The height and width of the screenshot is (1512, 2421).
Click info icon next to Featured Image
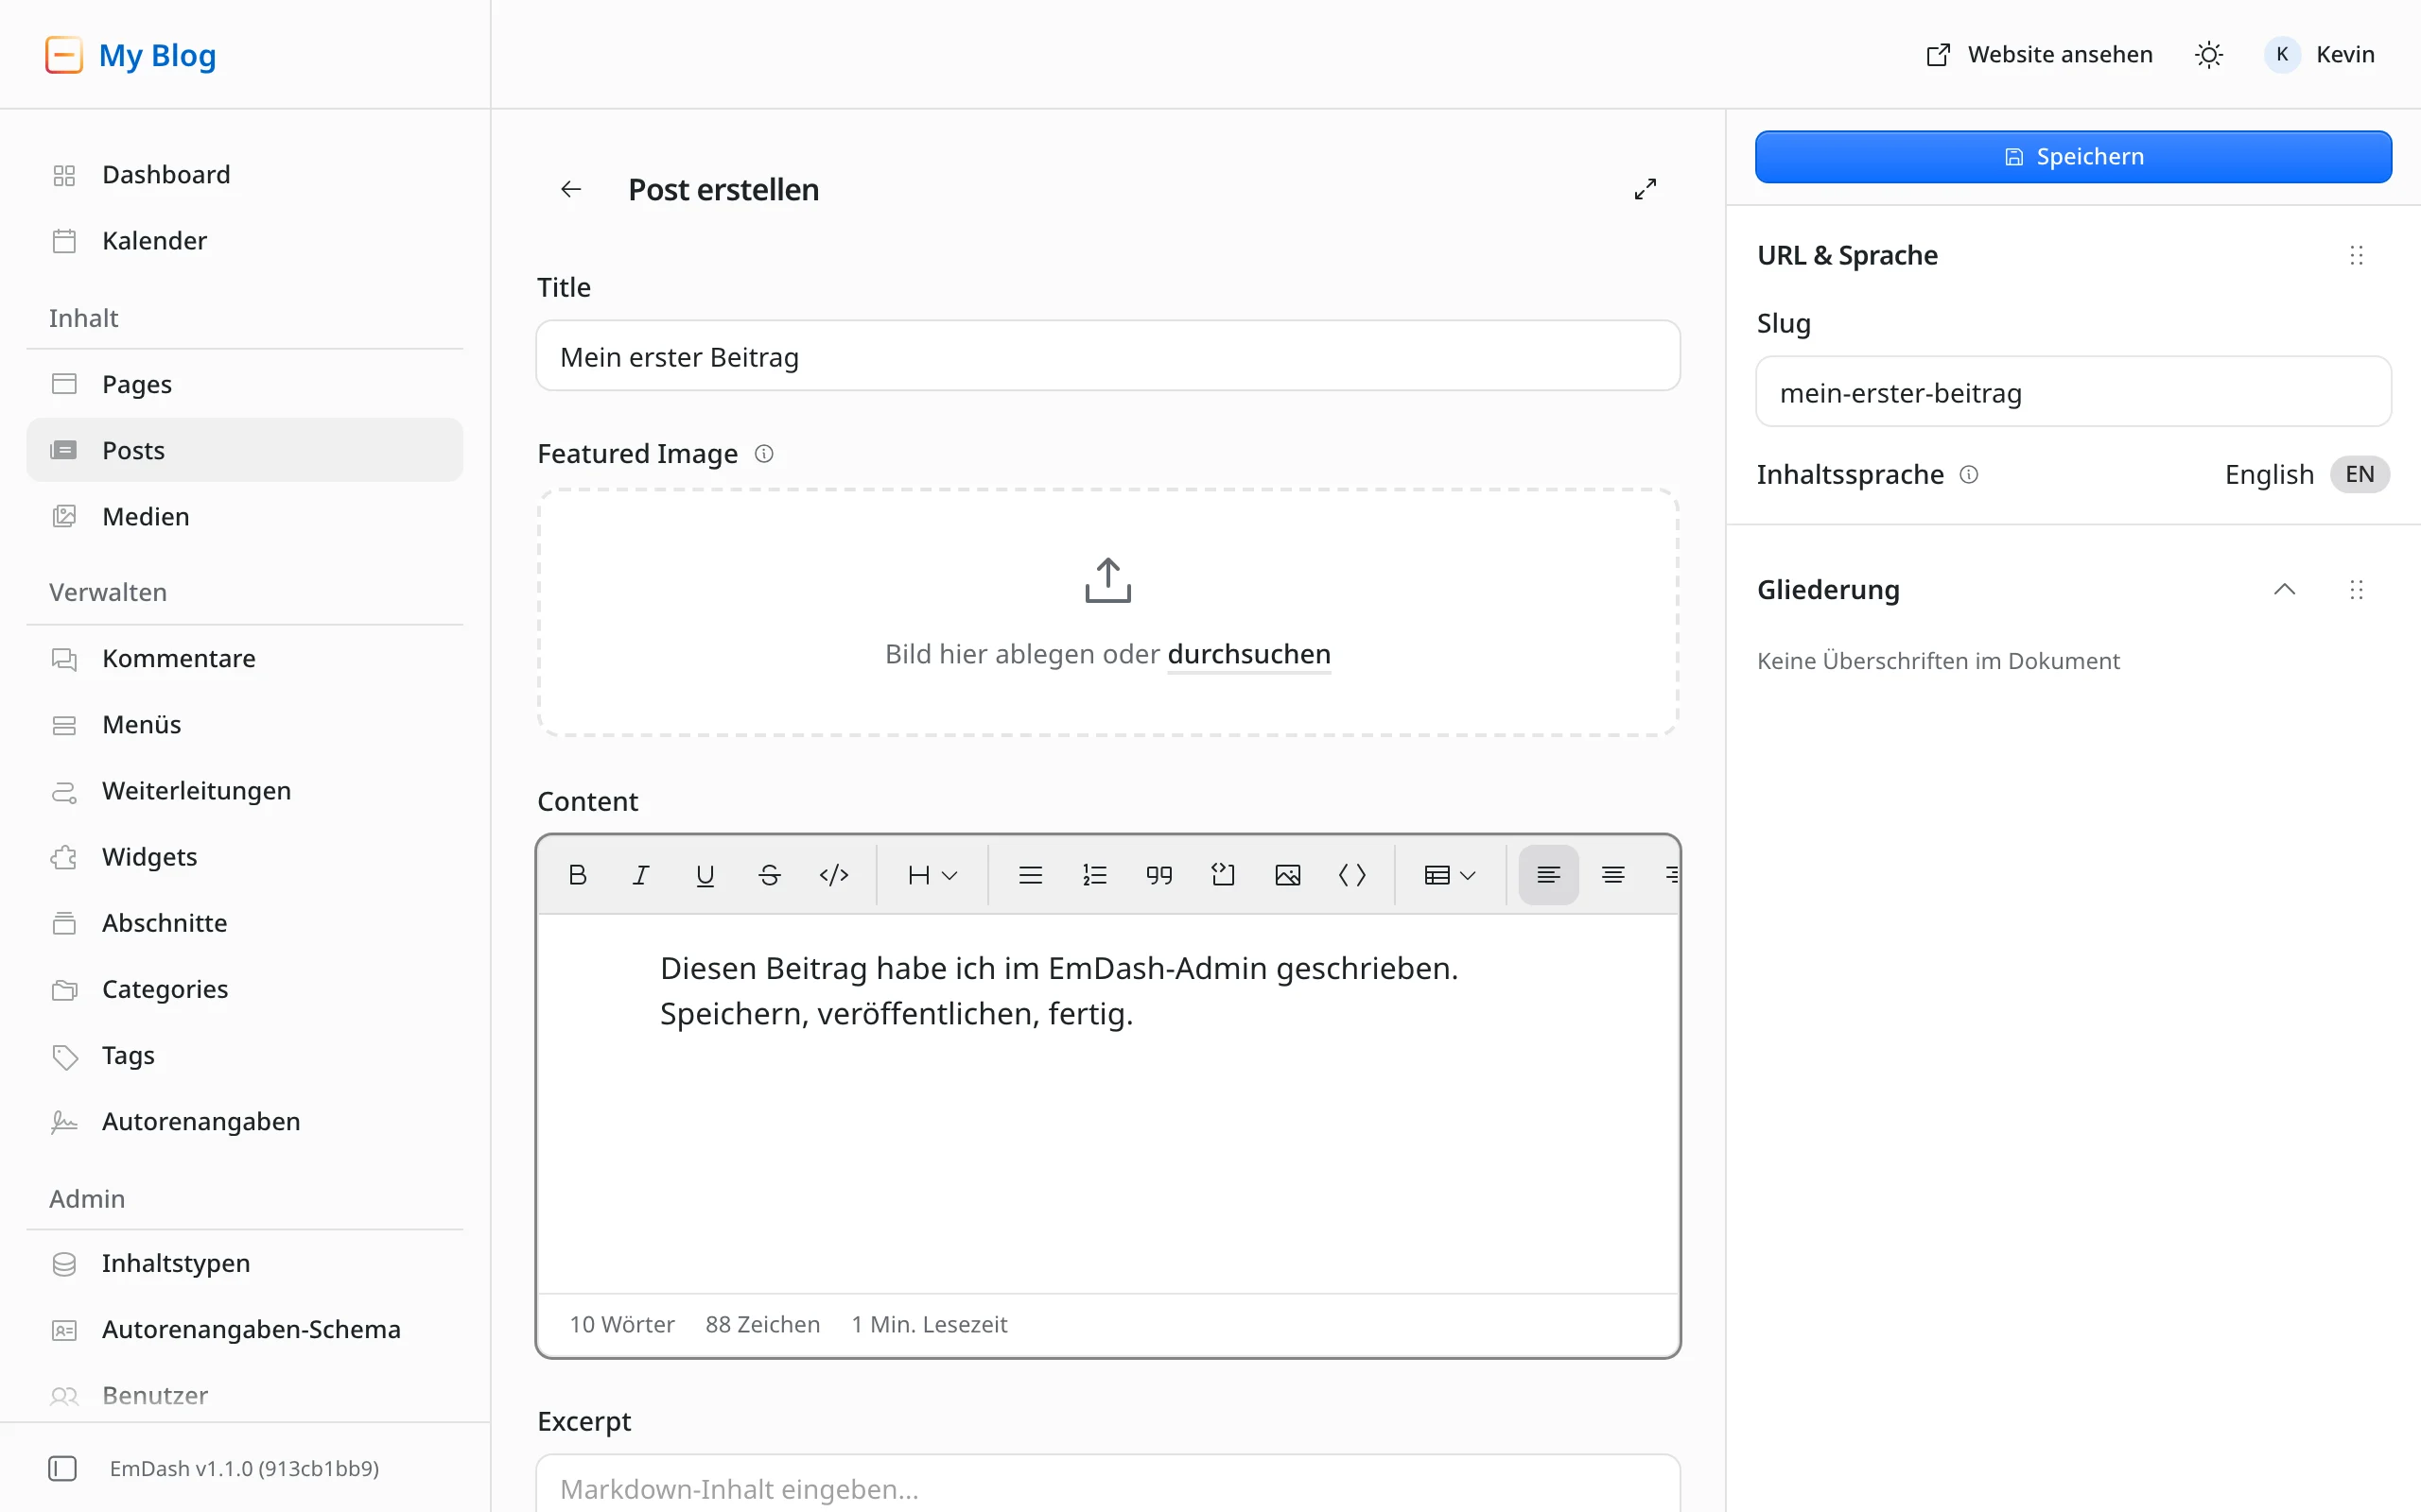tap(763, 453)
